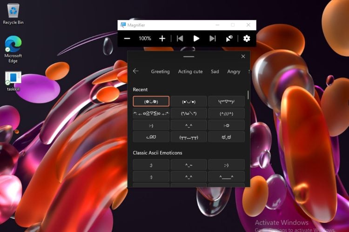Click the Magnifier title bar app icon
Screen dimensions: 349x232
click(123, 25)
